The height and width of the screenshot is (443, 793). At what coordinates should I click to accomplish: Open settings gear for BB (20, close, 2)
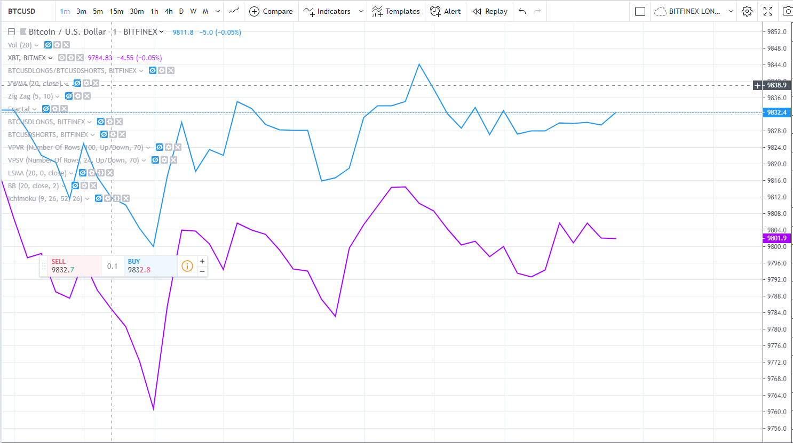pyautogui.click(x=84, y=186)
